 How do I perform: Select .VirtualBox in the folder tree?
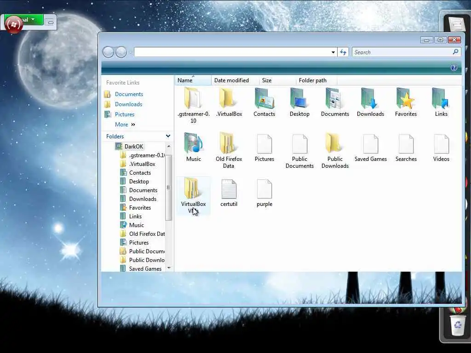pos(142,164)
